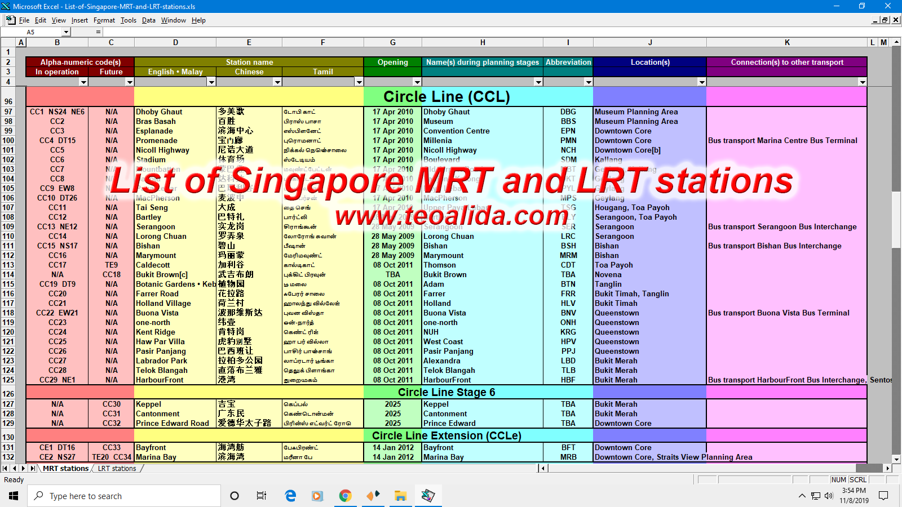Open the media player taskbar icon

317,496
